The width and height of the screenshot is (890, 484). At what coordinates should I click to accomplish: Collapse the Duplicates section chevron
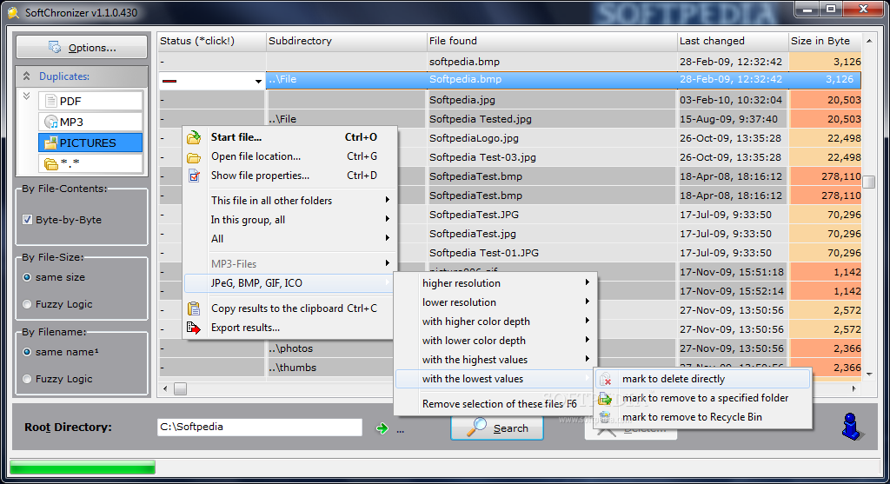point(26,76)
